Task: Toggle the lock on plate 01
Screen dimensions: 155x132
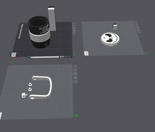Action: (74, 31)
